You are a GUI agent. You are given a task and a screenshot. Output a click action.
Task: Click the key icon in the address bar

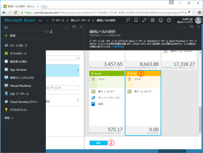[x=189, y=12]
